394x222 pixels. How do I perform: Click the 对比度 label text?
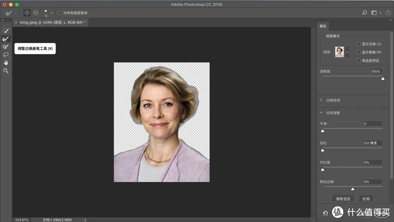(325, 162)
